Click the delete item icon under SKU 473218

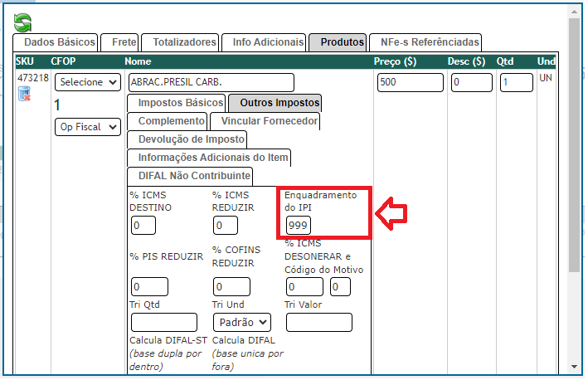[x=24, y=93]
